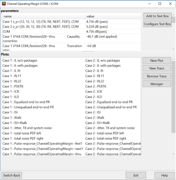Click Switch Back button

(x=12, y=175)
